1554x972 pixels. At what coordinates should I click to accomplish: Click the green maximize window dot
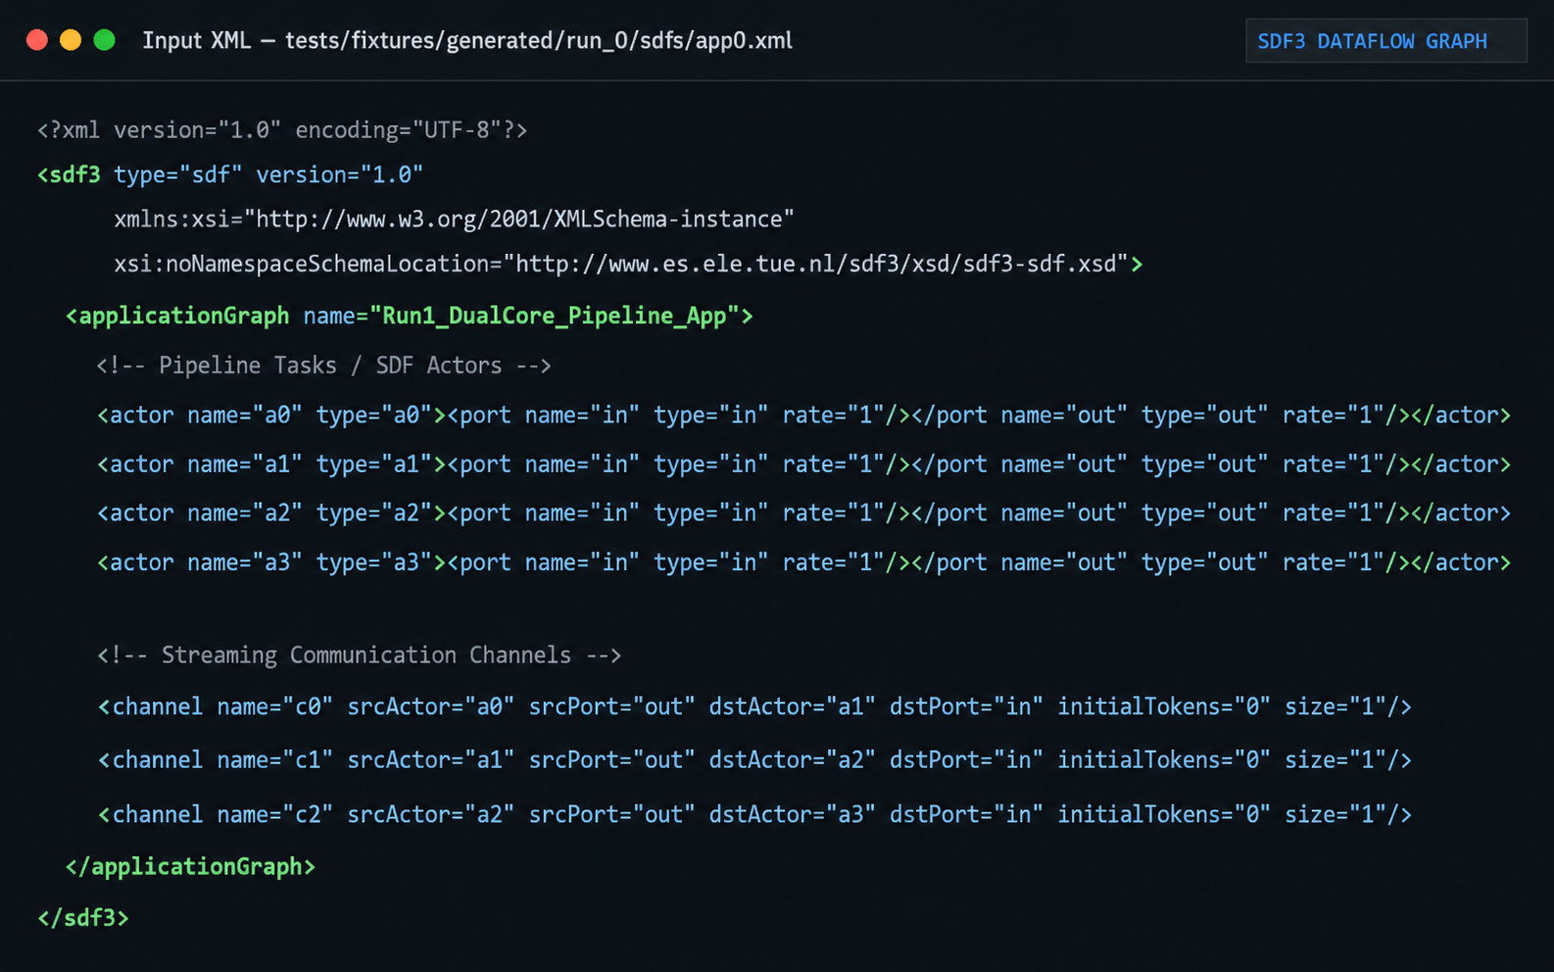tap(104, 40)
